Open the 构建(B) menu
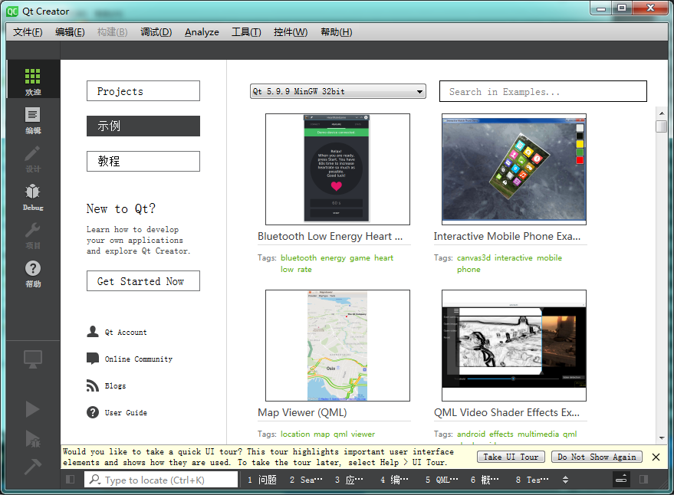674x495 pixels. tap(112, 32)
